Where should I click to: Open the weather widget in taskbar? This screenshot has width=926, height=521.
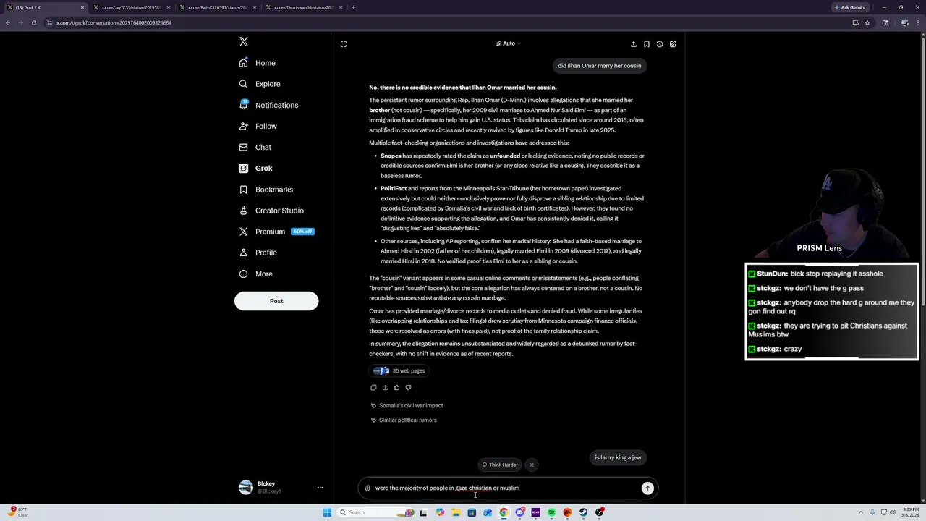click(x=18, y=512)
